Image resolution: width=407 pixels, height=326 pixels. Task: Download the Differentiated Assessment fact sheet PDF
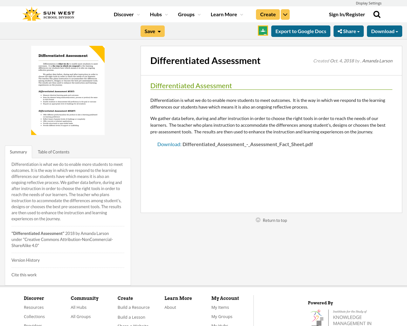click(x=247, y=144)
